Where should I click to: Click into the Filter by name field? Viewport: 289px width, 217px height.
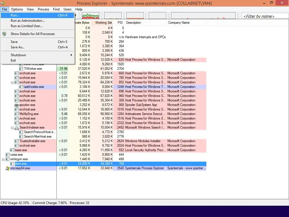click(265, 16)
